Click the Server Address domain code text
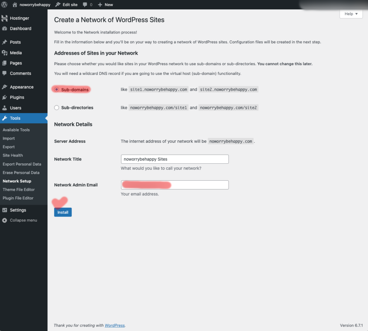 pyautogui.click(x=231, y=141)
